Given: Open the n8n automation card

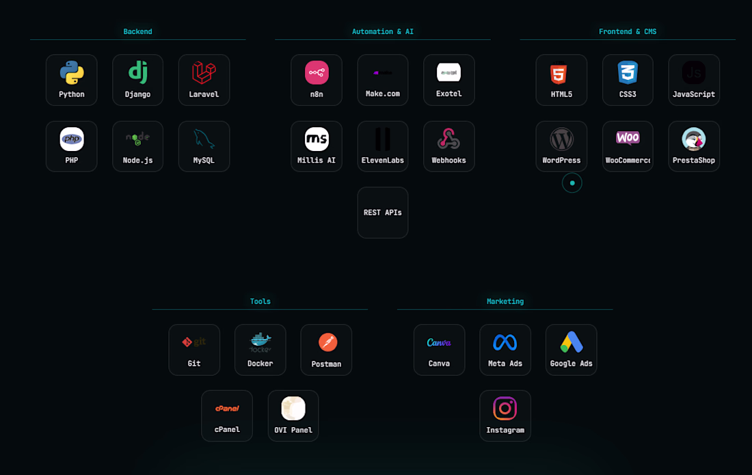Looking at the screenshot, I should (x=317, y=80).
